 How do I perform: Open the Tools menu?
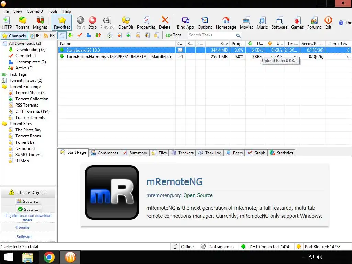(x=53, y=11)
